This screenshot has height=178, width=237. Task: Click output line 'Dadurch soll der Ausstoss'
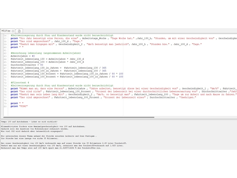tap(34, 129)
